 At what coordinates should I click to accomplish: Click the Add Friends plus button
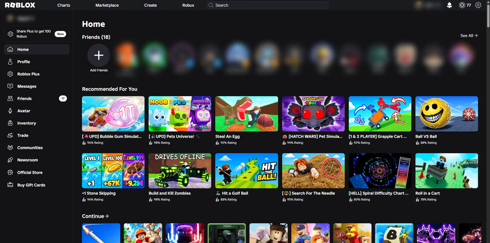tap(99, 55)
